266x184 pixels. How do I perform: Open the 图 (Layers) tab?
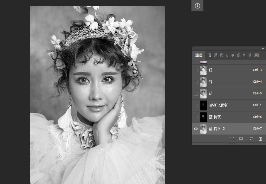coord(210,55)
